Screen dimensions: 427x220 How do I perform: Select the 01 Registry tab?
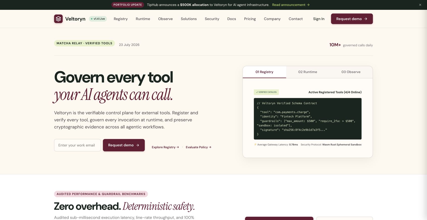click(264, 72)
